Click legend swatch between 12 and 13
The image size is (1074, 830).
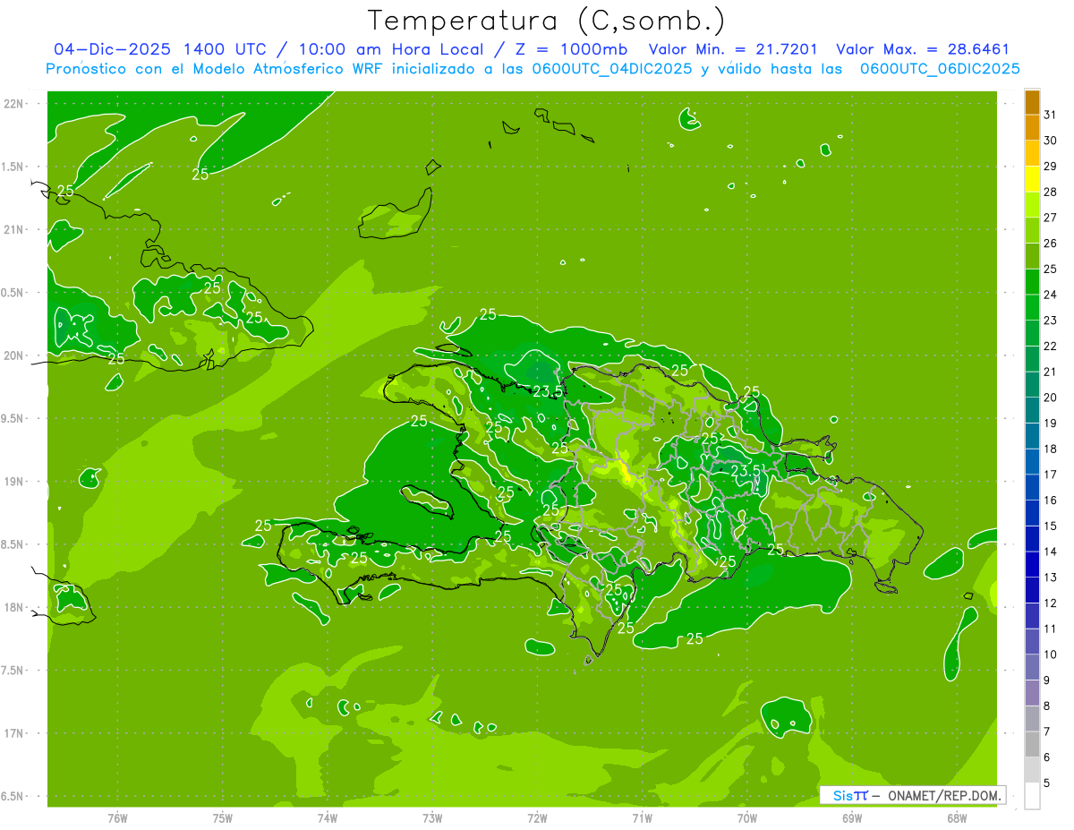pos(1032,590)
